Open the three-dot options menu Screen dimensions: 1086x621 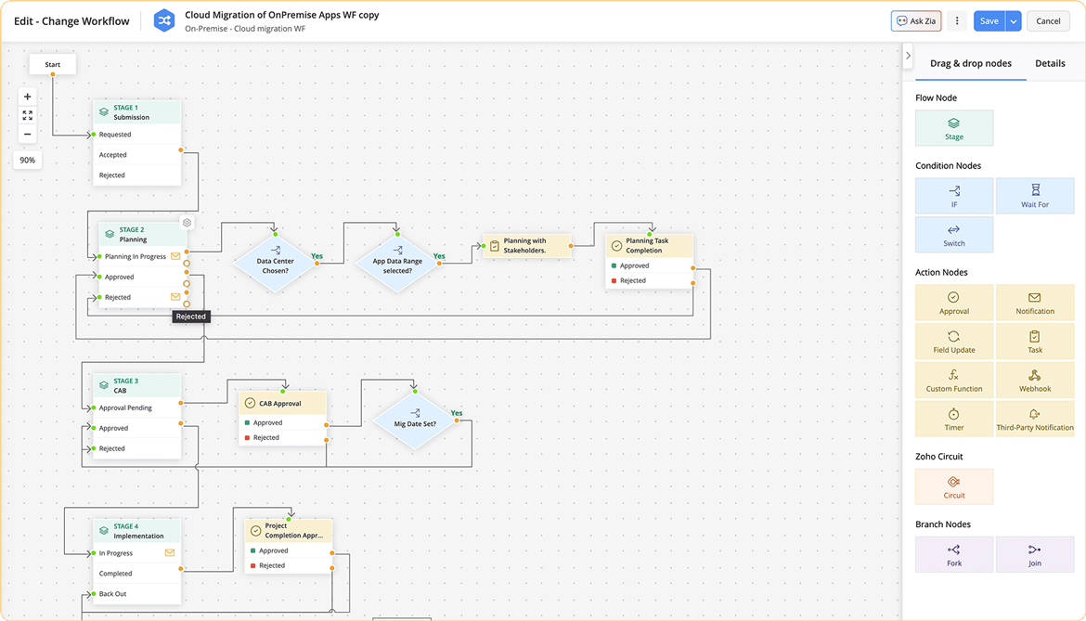click(957, 20)
